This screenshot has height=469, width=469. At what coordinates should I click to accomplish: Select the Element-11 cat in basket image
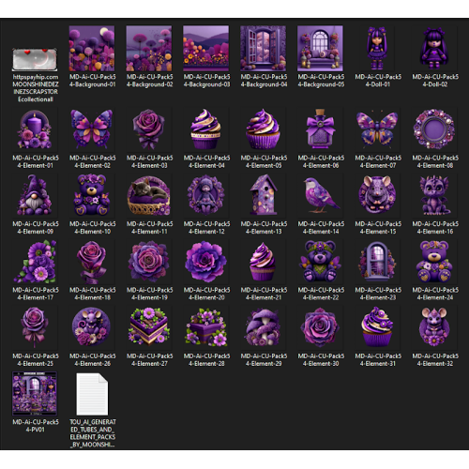point(149,195)
